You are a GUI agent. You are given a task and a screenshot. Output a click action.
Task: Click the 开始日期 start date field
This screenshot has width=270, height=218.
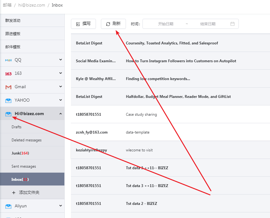pos(166,24)
